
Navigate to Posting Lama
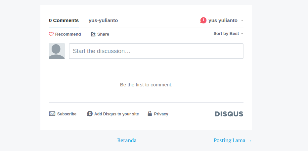(x=232, y=140)
